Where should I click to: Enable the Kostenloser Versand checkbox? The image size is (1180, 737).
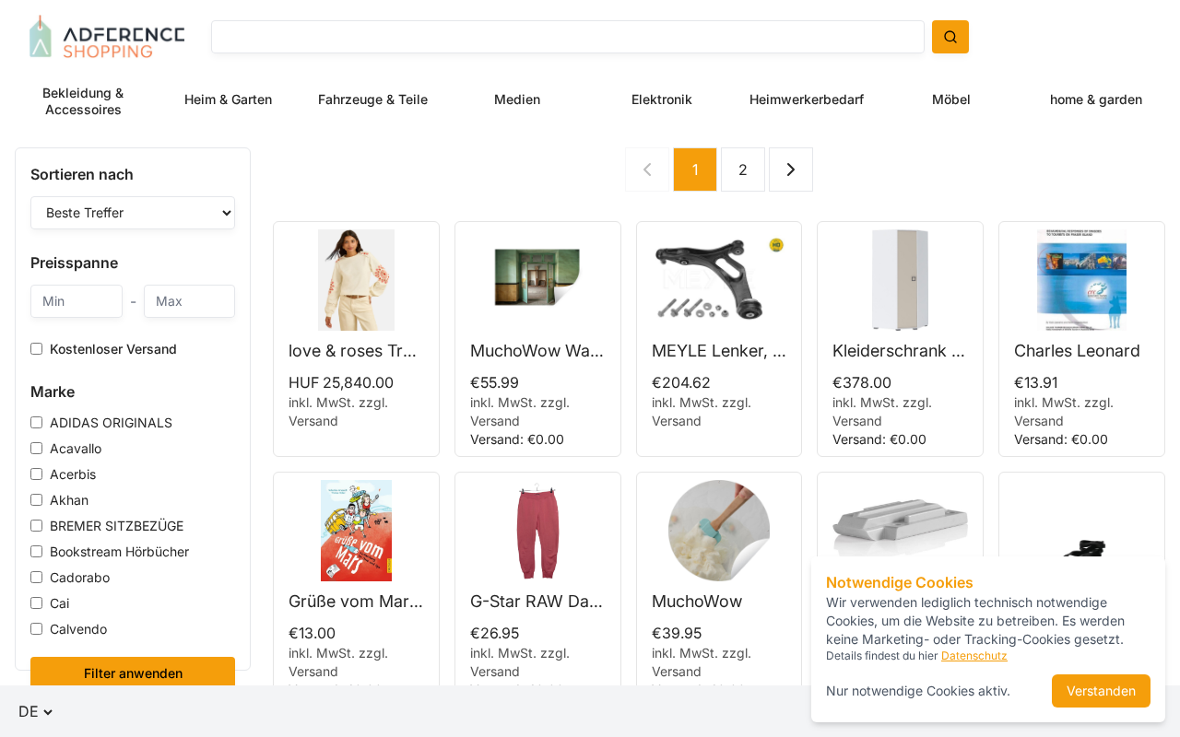coord(37,349)
